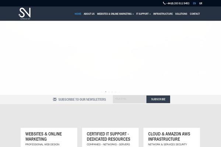
Task: Open Cloud & Amazon AWS Infrastructure heading
Action: click(169, 136)
